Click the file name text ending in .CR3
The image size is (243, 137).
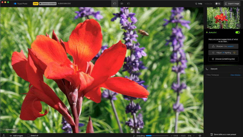coord(64,3)
